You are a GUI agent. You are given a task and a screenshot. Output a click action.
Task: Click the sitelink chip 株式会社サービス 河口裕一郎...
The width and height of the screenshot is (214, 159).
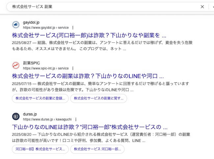tap(97, 149)
